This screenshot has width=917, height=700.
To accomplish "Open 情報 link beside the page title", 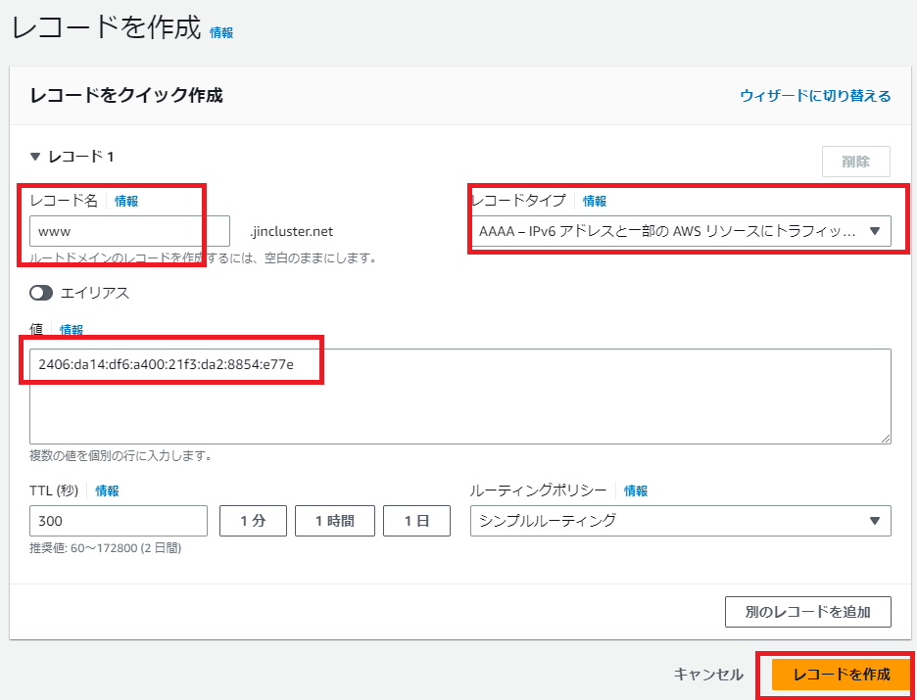I will tap(221, 32).
